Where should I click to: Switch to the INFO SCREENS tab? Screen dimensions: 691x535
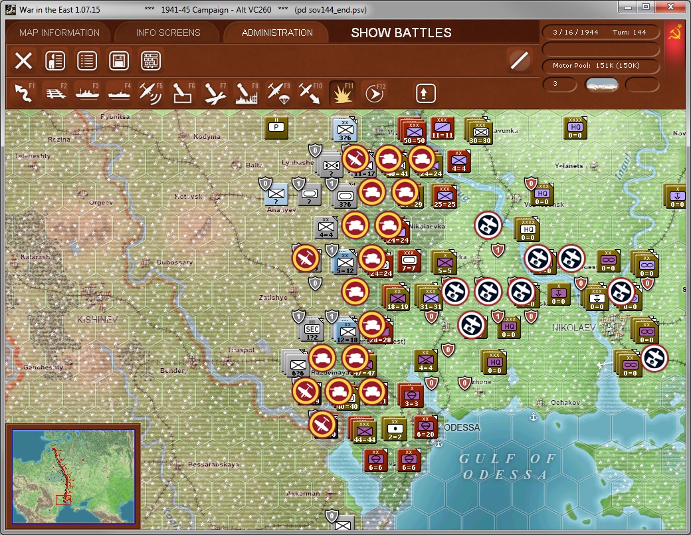click(x=168, y=33)
